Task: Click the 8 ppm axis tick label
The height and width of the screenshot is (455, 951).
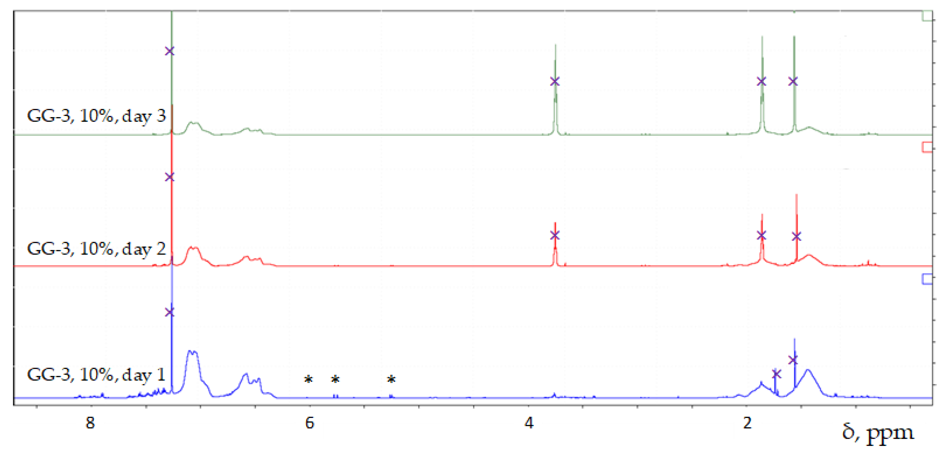Action: [x=90, y=423]
